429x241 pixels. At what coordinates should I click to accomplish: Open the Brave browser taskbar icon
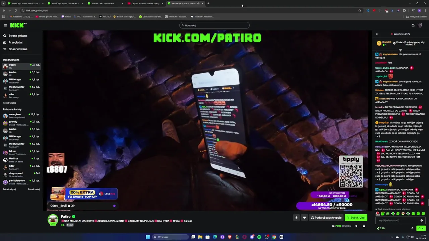pos(230,237)
